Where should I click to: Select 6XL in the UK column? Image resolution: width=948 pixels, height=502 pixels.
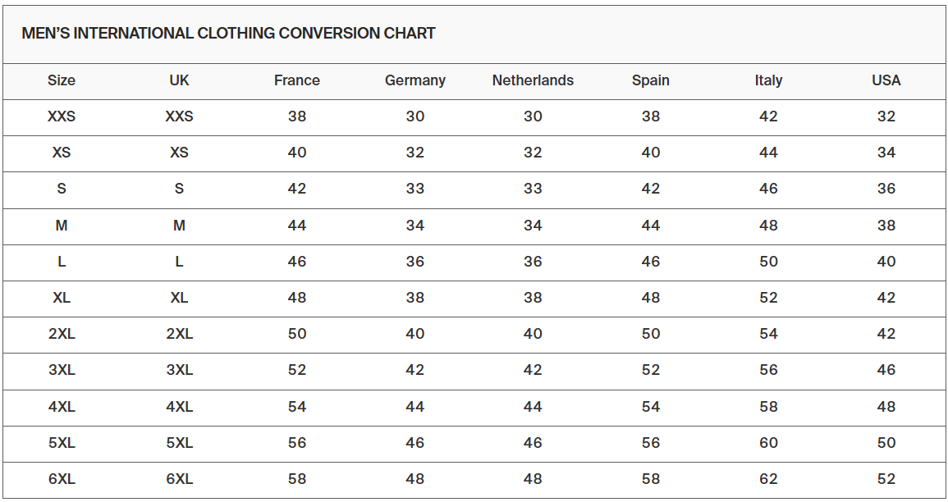click(179, 479)
